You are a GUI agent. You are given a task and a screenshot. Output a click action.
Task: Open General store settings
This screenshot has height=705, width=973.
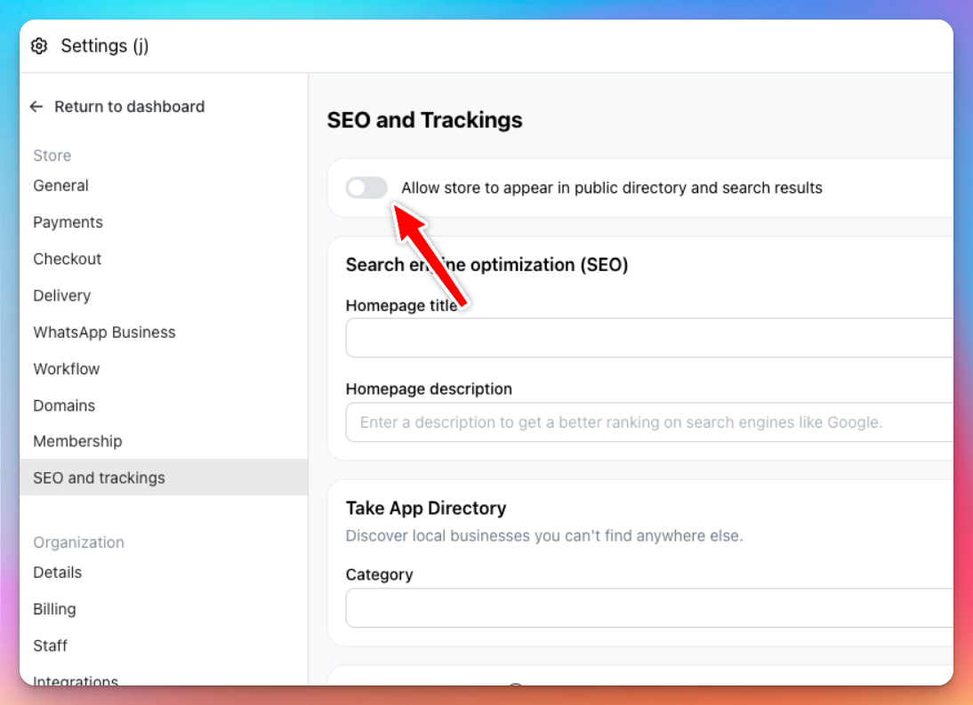[x=60, y=186]
